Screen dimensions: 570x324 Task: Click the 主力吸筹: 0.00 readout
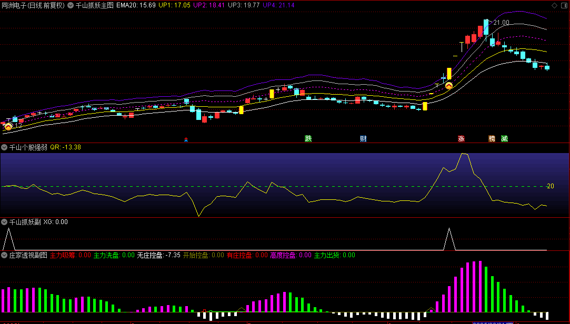coord(71,255)
